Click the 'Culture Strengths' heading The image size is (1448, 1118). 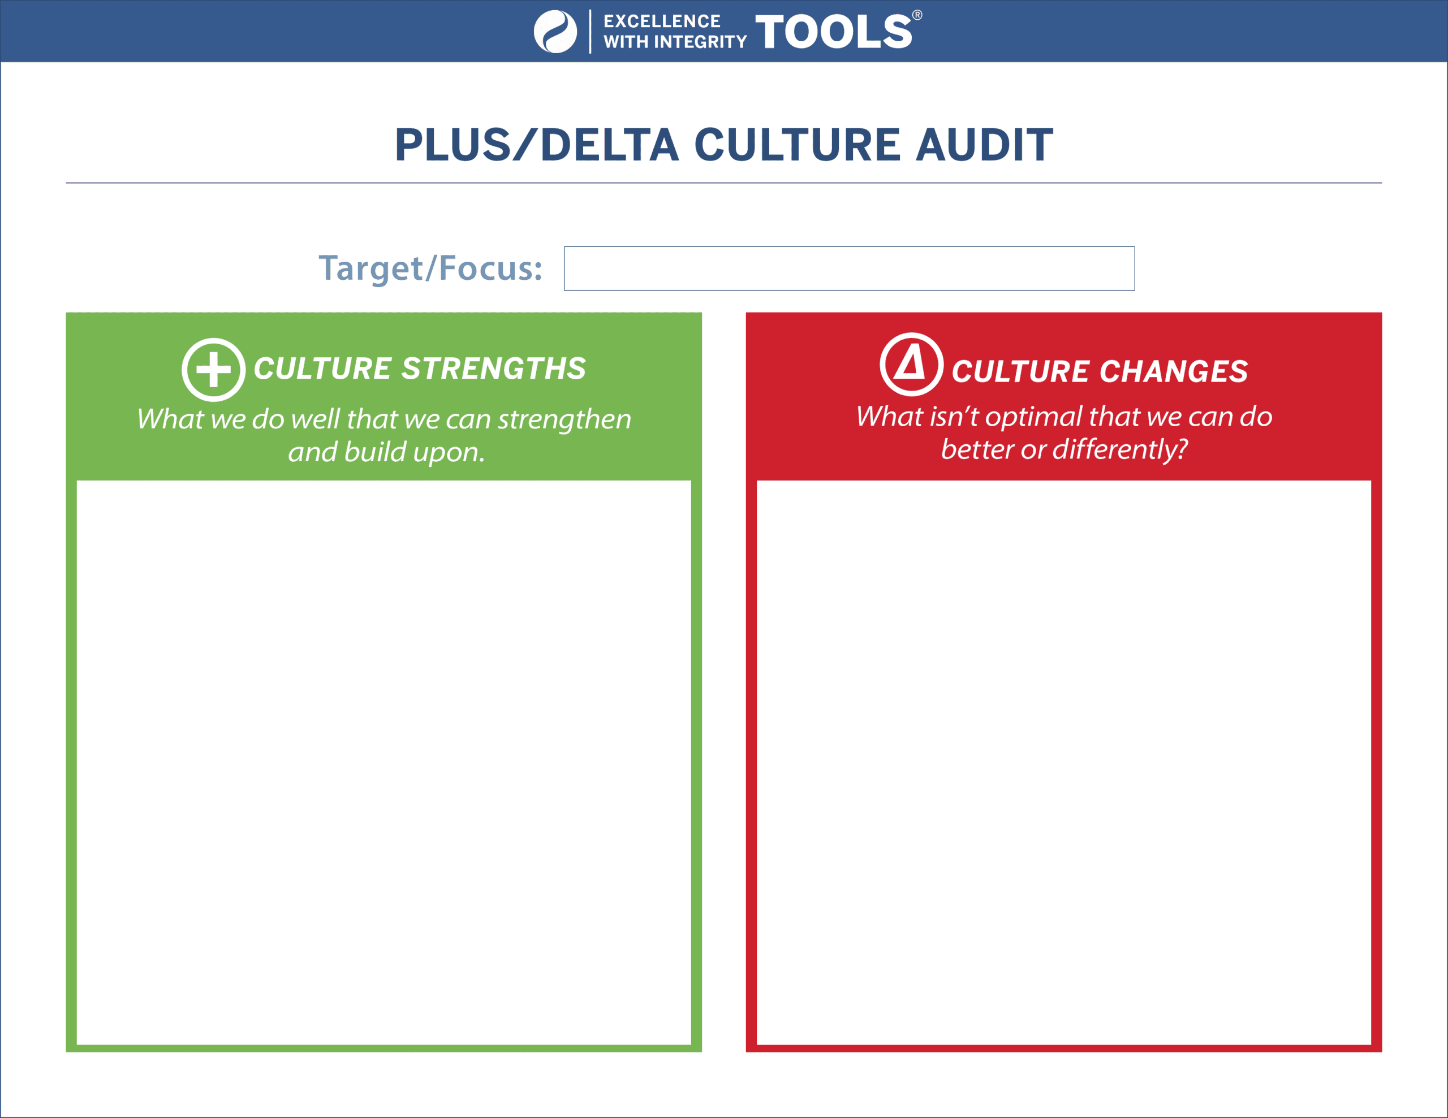(x=420, y=369)
